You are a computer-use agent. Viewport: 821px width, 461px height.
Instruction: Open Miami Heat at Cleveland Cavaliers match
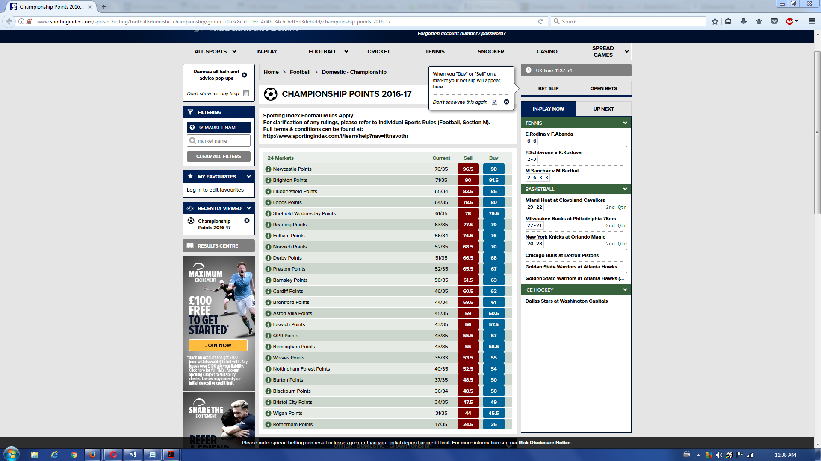565,200
